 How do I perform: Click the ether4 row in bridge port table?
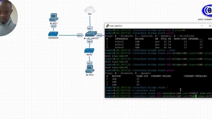pyautogui.click(x=158, y=47)
